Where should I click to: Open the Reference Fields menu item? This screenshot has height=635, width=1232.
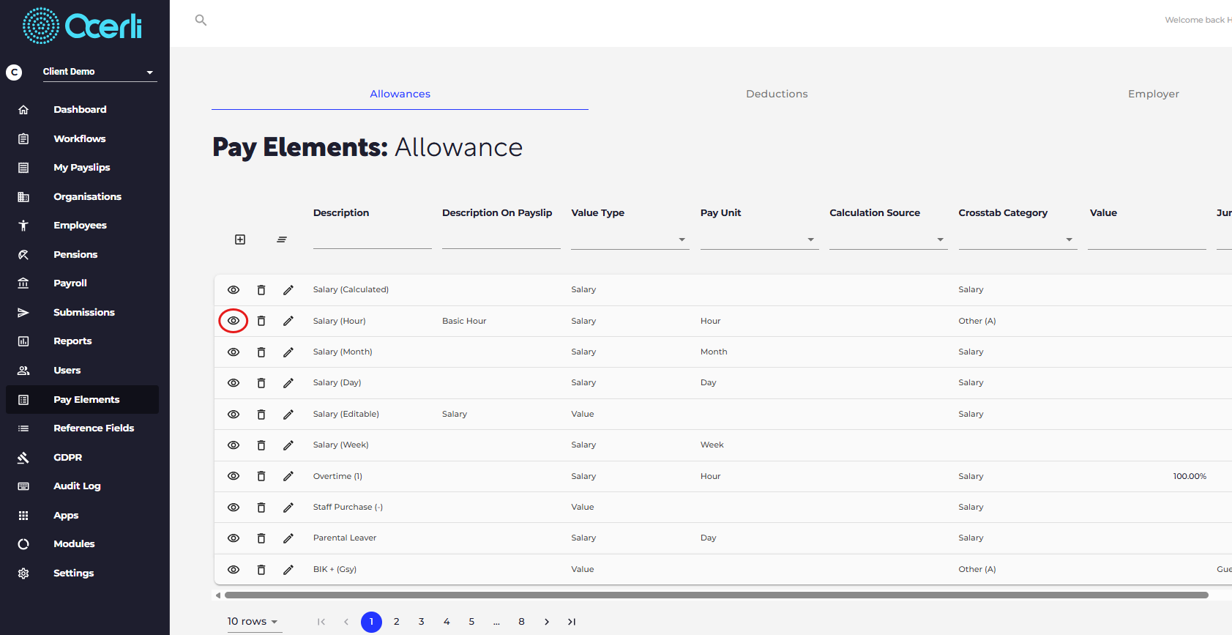pos(82,428)
